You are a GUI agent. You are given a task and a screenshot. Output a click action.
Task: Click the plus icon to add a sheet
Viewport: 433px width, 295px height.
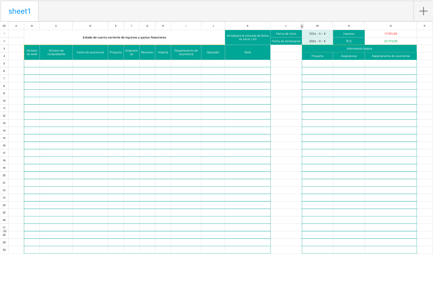pyautogui.click(x=423, y=11)
